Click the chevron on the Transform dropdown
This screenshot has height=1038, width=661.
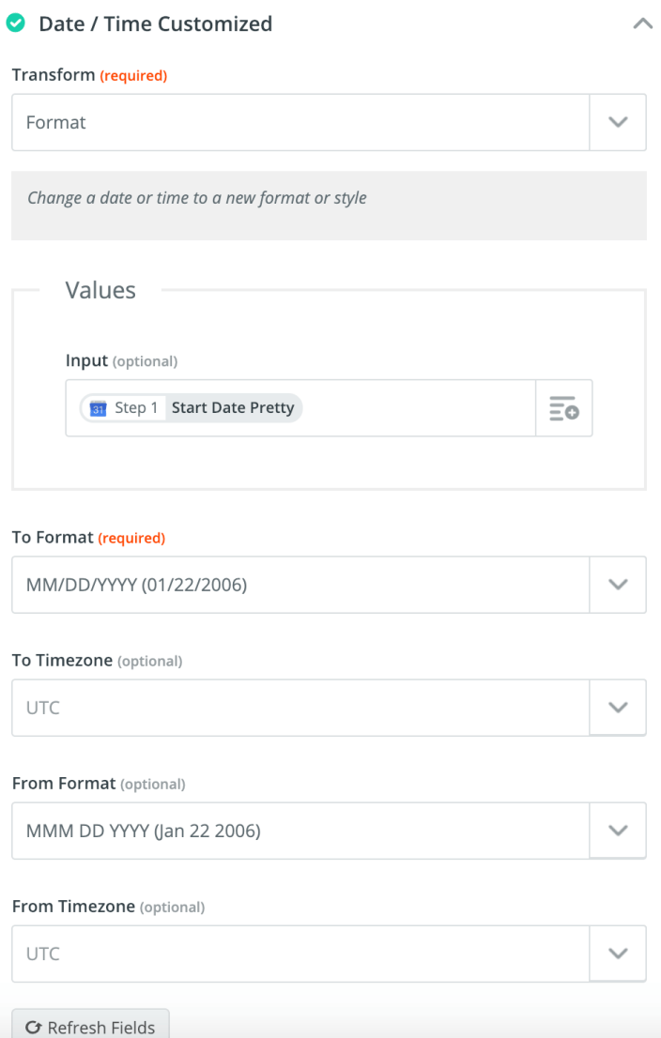618,122
